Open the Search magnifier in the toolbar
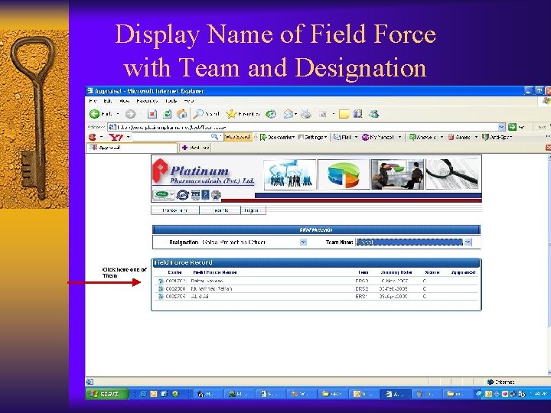The height and width of the screenshot is (413, 551). click(198, 114)
